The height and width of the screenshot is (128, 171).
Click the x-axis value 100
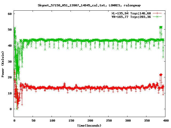coord(52,121)
